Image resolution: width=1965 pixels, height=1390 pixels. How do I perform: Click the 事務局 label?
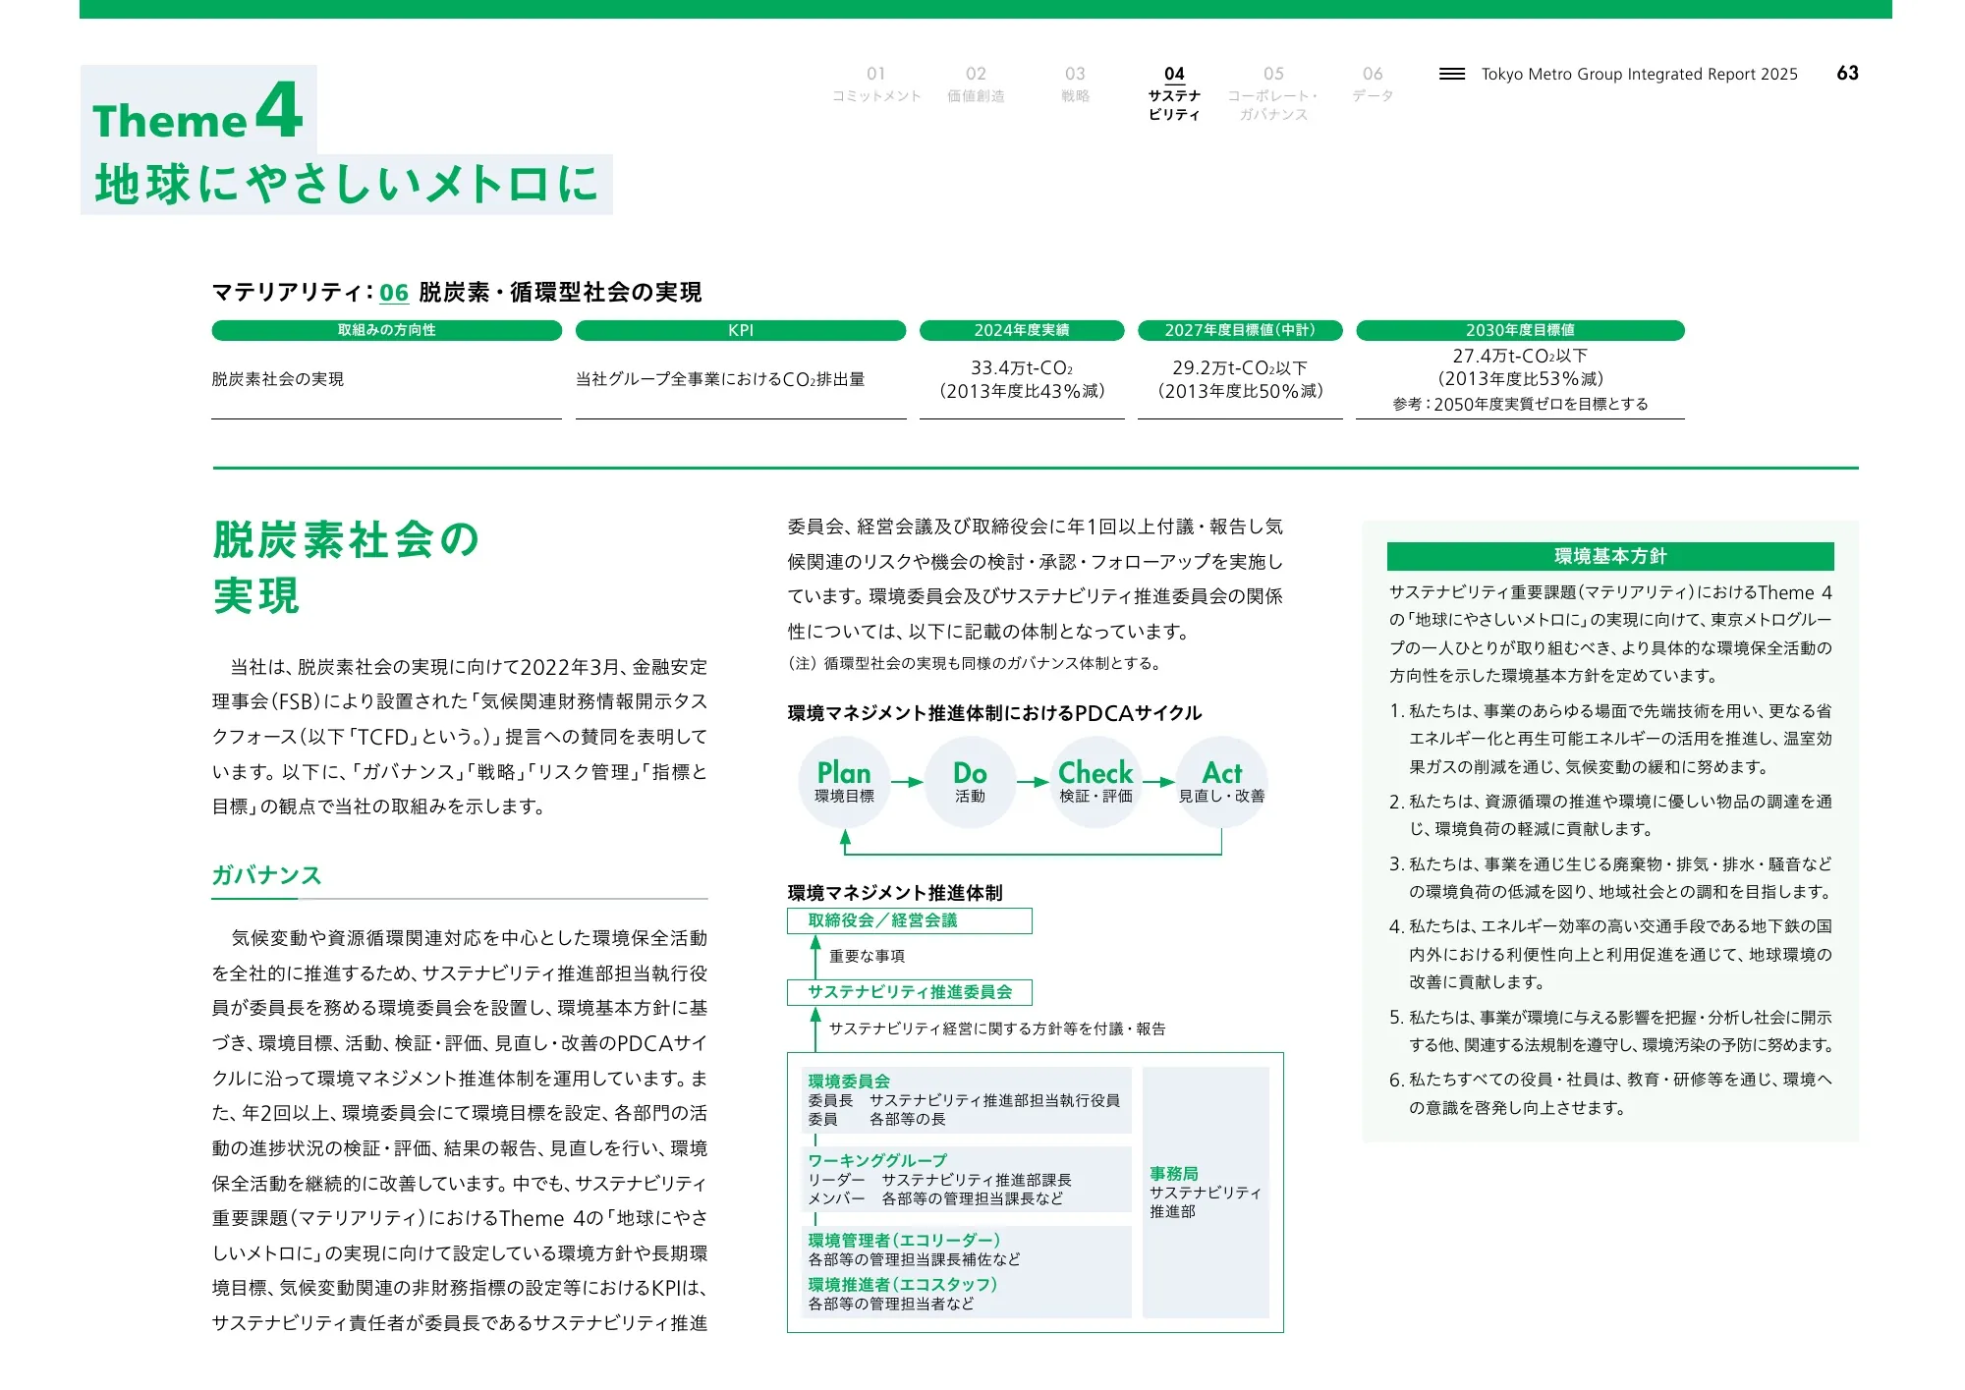[x=1174, y=1173]
